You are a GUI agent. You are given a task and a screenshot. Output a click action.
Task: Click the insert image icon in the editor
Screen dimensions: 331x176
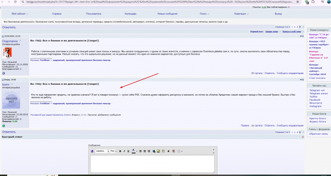click(158, 151)
